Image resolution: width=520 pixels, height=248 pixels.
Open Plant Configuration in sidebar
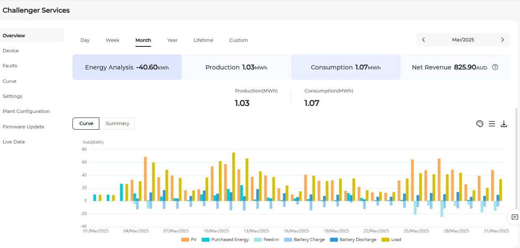(26, 111)
